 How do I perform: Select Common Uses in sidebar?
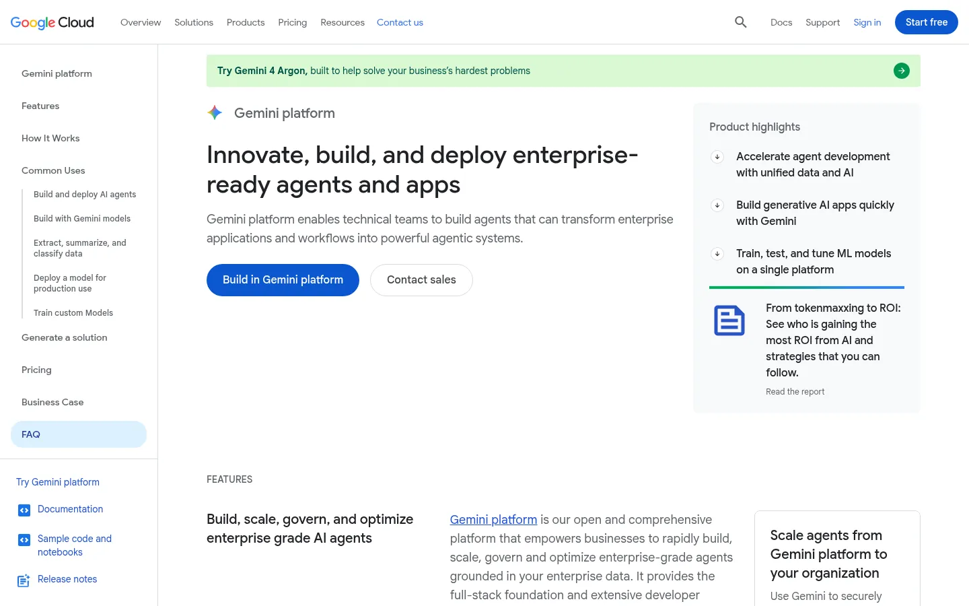(53, 170)
